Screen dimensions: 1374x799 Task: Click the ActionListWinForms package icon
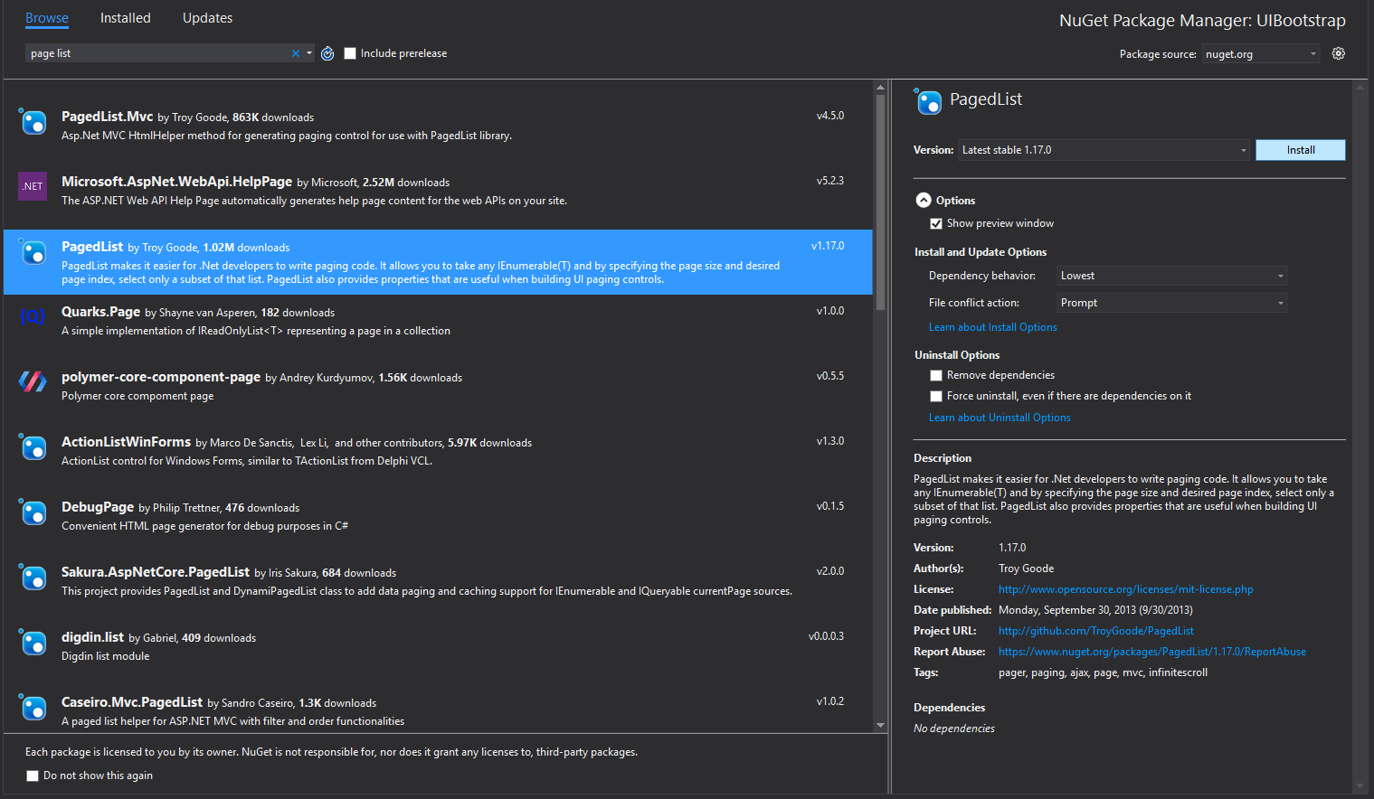[x=33, y=446]
